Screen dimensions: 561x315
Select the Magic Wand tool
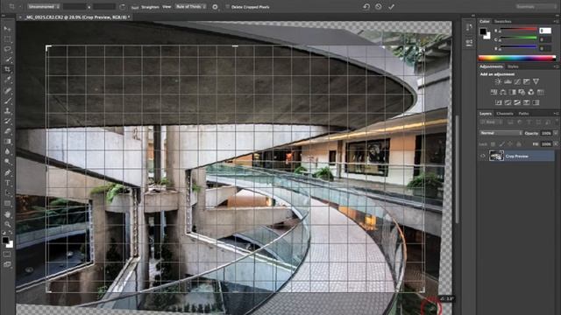coord(7,59)
